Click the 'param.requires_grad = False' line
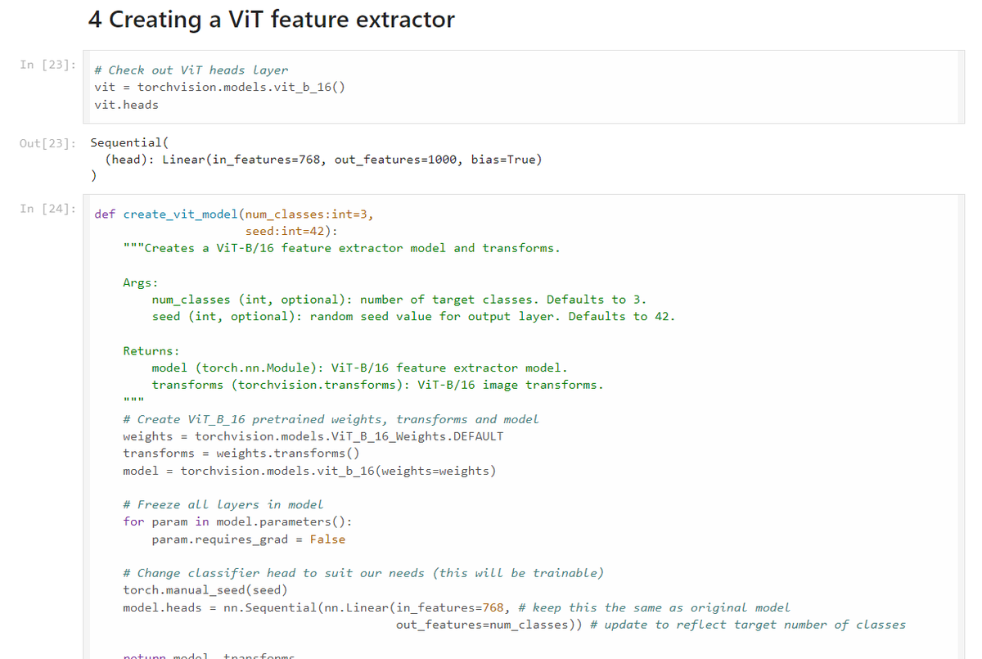Screen dimensions: 982x659 [249, 539]
